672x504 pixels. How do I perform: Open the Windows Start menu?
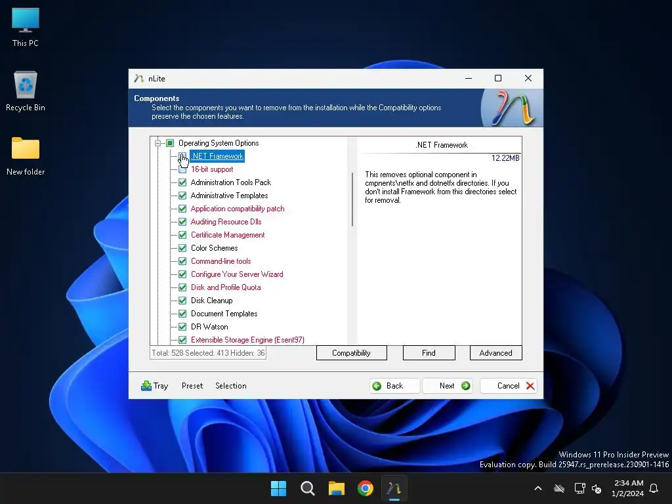[278, 488]
